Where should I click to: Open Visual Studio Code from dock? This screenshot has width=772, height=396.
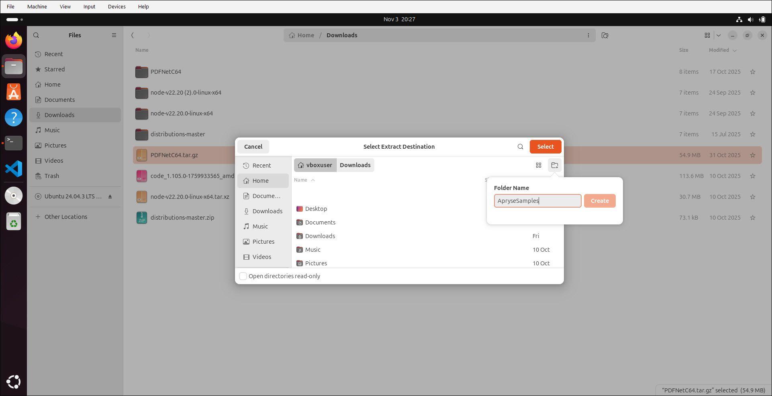click(x=14, y=169)
